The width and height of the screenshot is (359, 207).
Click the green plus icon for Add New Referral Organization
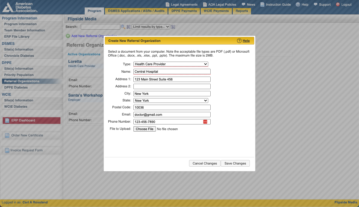point(68,36)
